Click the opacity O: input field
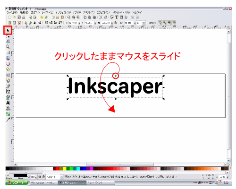 33,177
